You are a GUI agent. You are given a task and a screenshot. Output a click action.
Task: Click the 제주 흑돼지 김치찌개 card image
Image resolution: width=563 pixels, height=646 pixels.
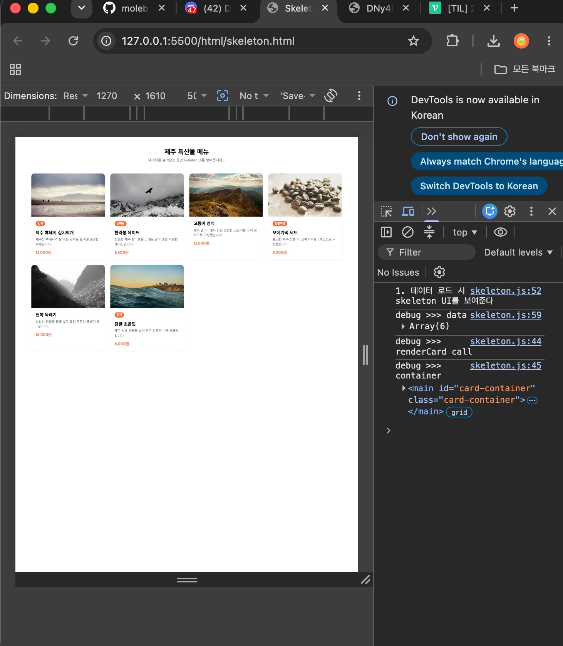[x=68, y=195]
